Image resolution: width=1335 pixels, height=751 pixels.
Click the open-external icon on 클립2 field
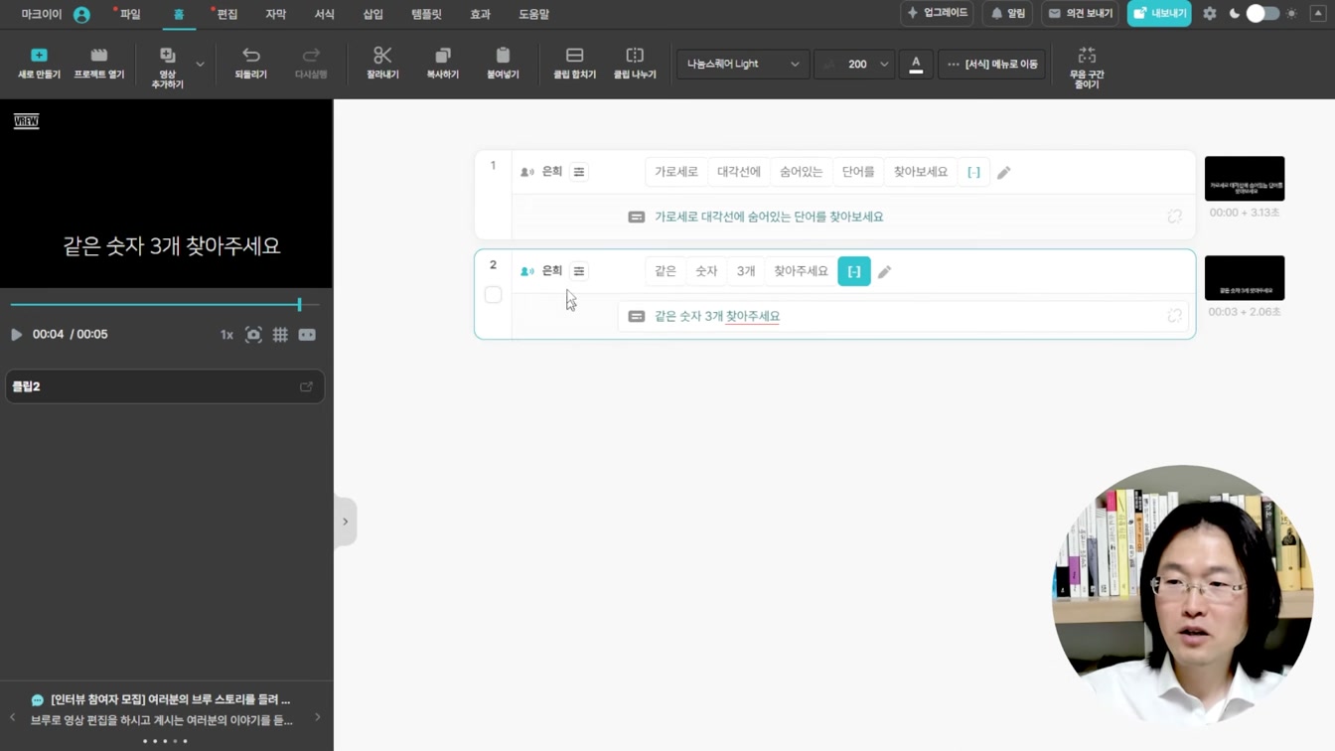[306, 386]
